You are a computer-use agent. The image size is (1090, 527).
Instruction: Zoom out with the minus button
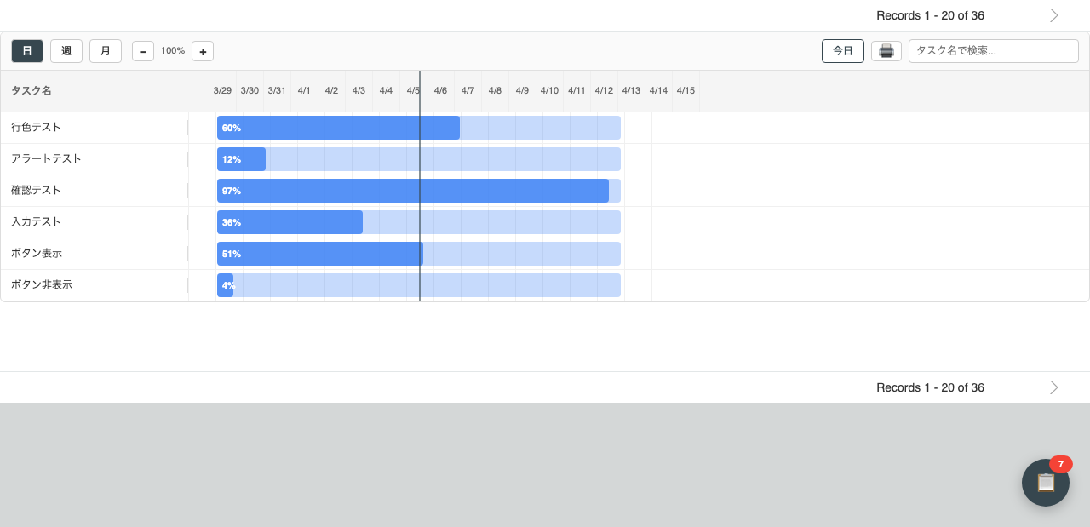coord(143,51)
